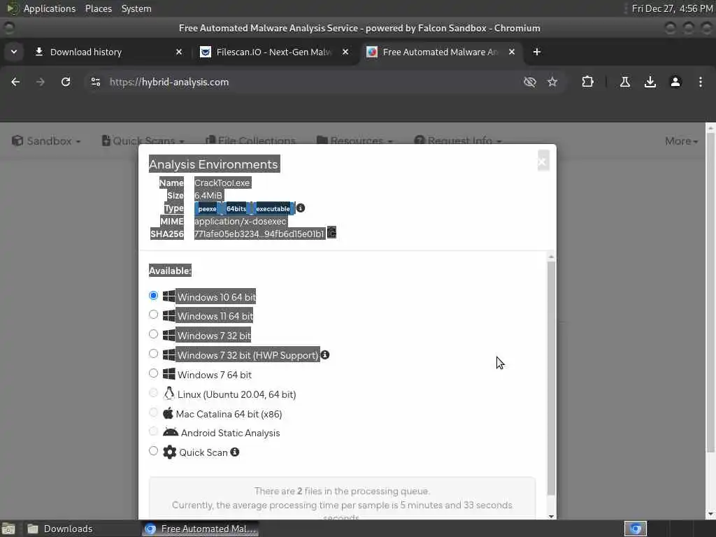Click dialog scrollbar down arrow

pos(551,517)
